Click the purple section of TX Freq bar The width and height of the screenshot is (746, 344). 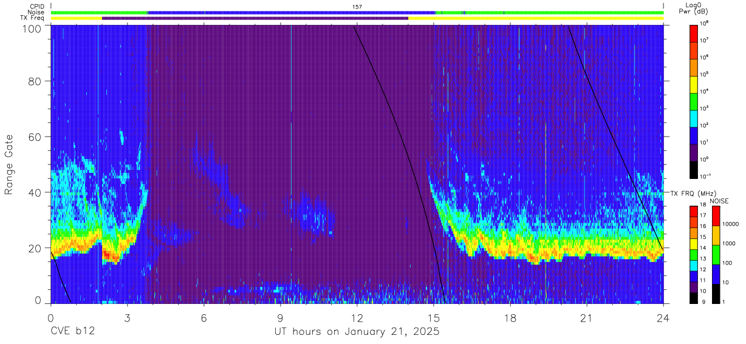click(255, 18)
